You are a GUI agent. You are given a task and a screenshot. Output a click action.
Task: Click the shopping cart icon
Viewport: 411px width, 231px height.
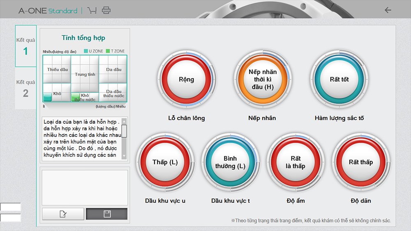point(92,10)
